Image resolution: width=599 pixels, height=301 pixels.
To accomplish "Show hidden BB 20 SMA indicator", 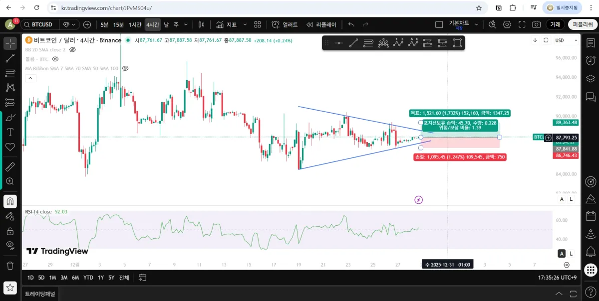I will pyautogui.click(x=72, y=50).
